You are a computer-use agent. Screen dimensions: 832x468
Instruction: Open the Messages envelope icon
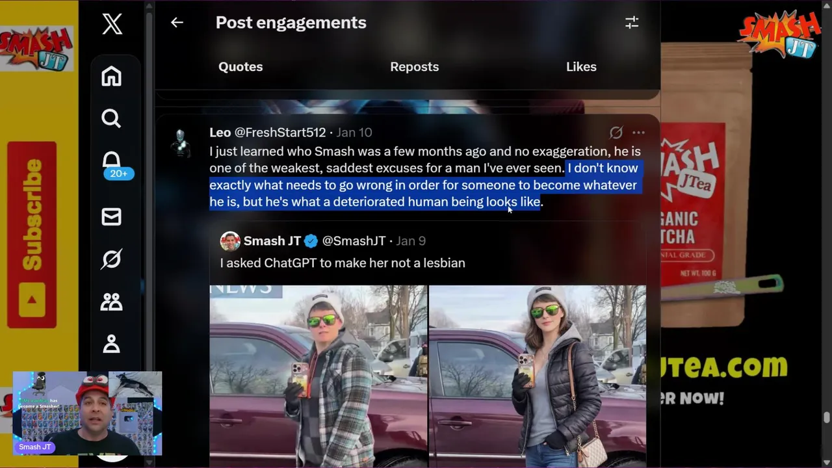point(111,216)
